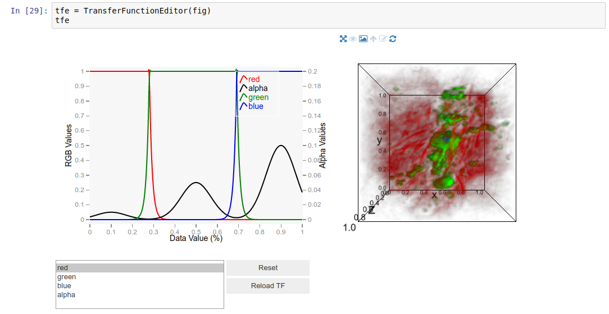609x314 pixels.
Task: Click the Reset button
Action: click(x=268, y=268)
